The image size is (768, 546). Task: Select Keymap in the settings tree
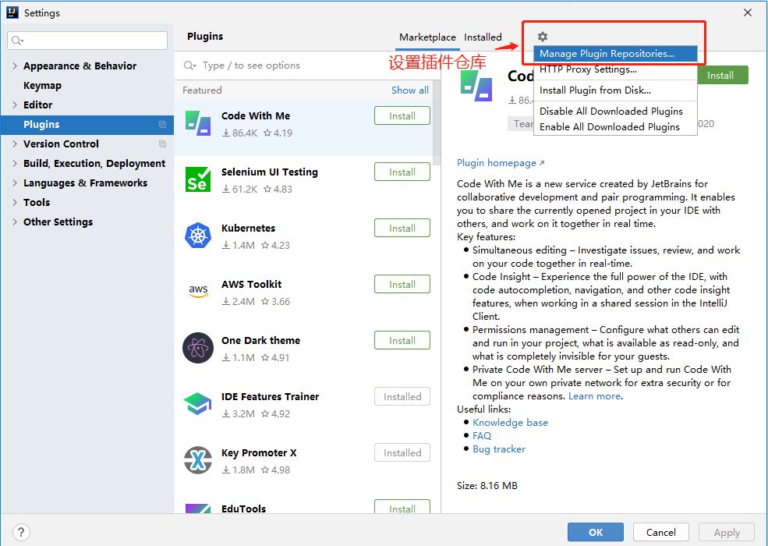(x=43, y=85)
